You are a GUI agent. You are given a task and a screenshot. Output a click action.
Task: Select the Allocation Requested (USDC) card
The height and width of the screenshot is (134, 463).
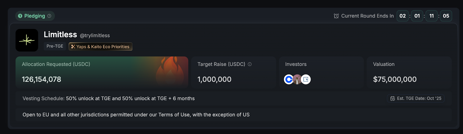102,72
